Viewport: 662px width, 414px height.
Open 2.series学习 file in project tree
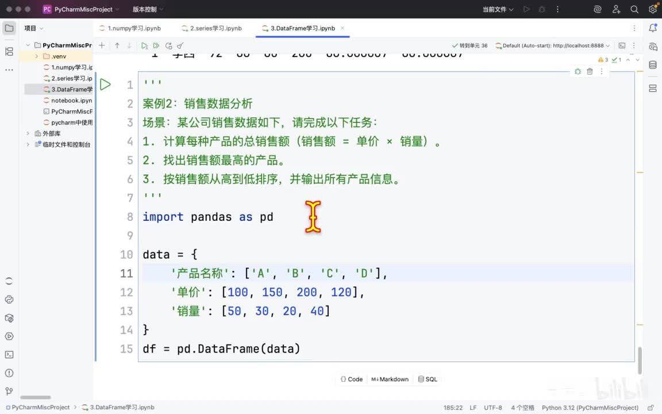click(x=68, y=78)
